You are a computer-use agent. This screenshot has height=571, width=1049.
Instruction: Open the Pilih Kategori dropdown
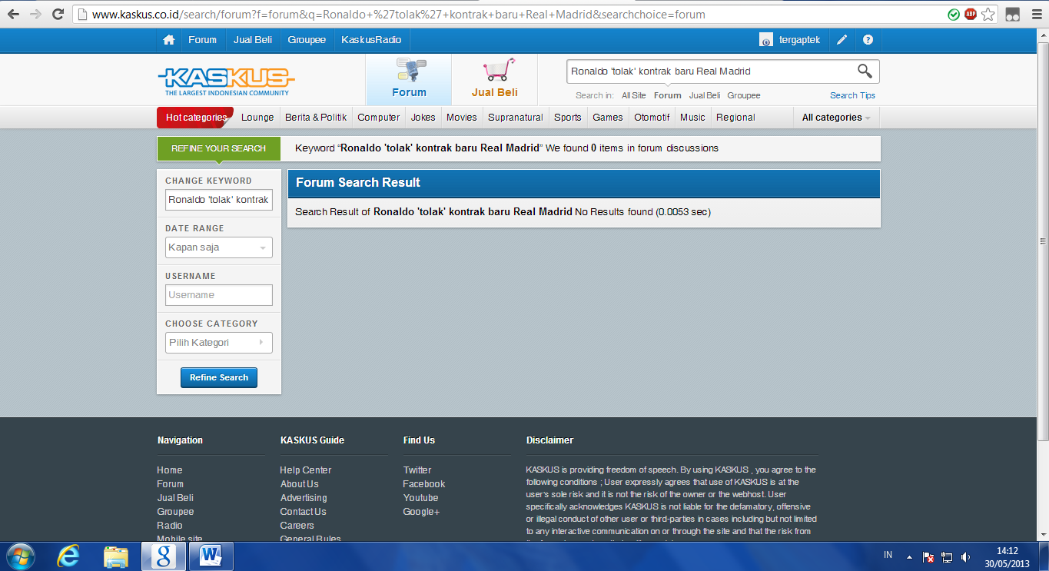[x=219, y=343]
